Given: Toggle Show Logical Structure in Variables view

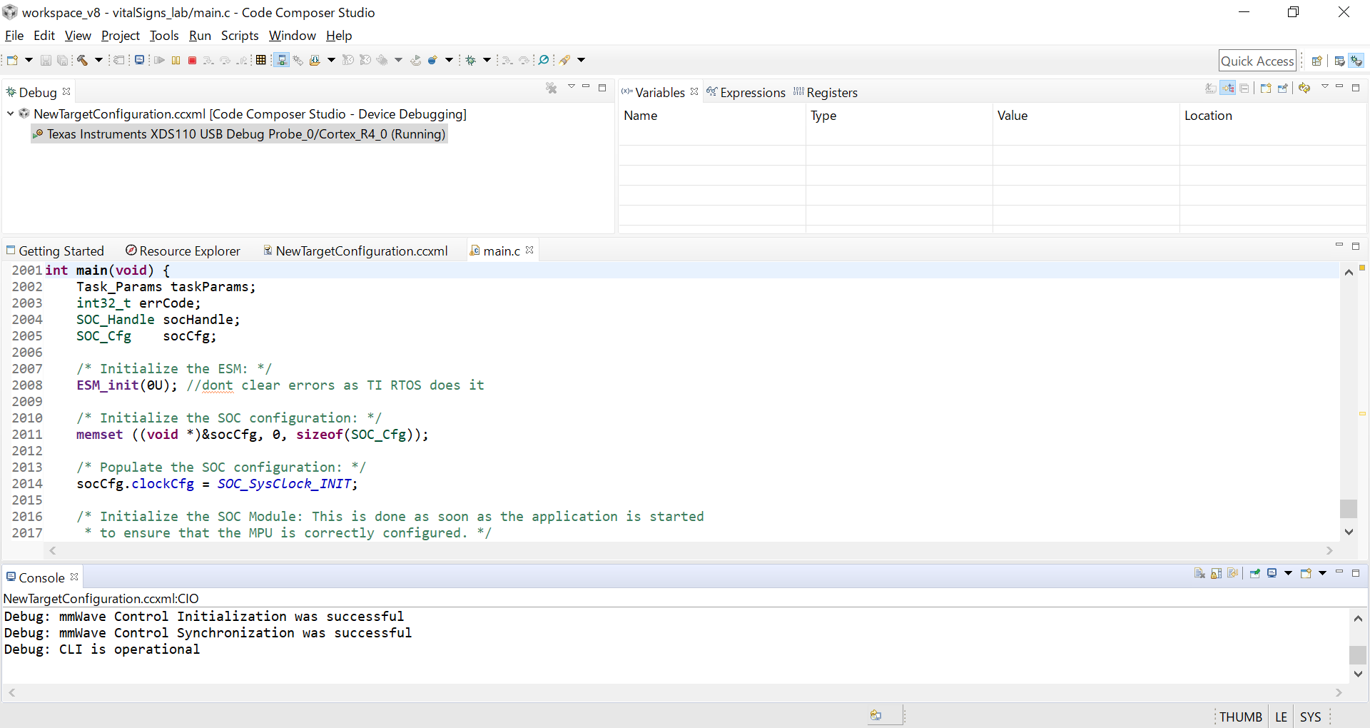Looking at the screenshot, I should (x=1228, y=88).
